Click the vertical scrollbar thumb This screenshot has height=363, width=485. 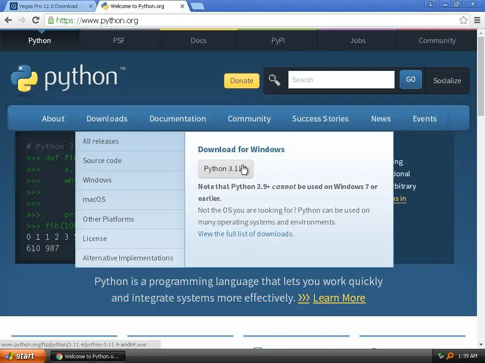click(x=481, y=76)
